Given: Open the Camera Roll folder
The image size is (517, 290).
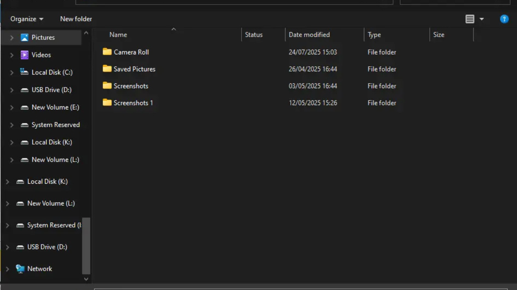Looking at the screenshot, I should 131,52.
